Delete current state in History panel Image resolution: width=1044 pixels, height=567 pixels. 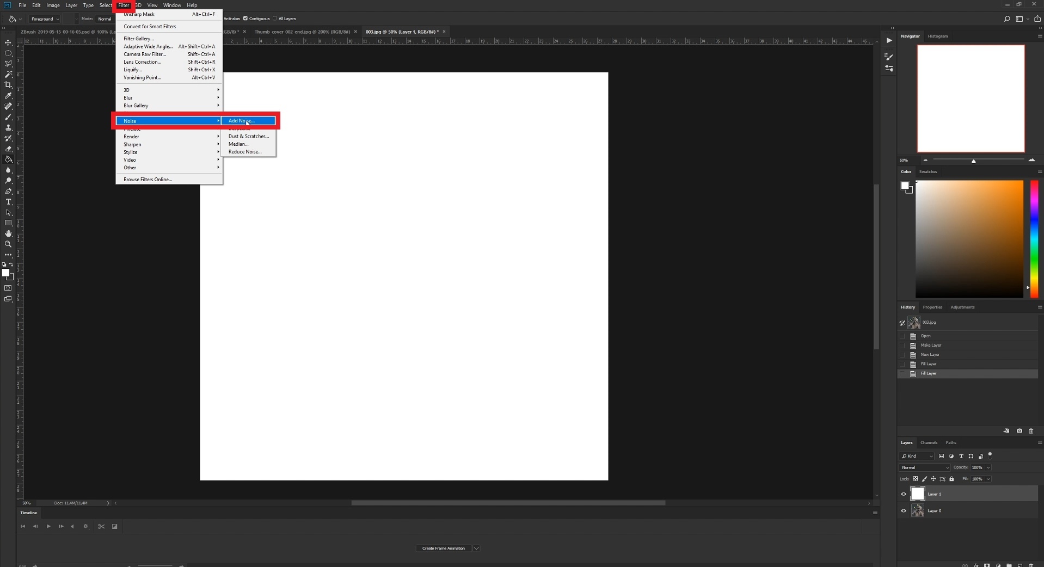(x=1031, y=431)
